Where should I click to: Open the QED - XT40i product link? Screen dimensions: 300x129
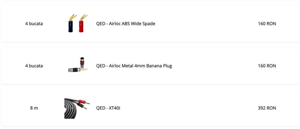(x=108, y=108)
